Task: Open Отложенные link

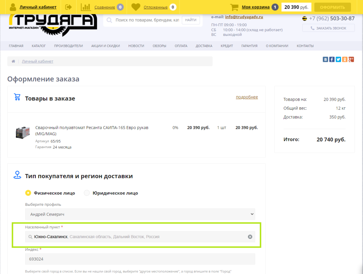Action: point(156,7)
